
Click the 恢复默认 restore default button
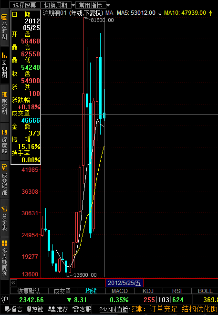29,291
